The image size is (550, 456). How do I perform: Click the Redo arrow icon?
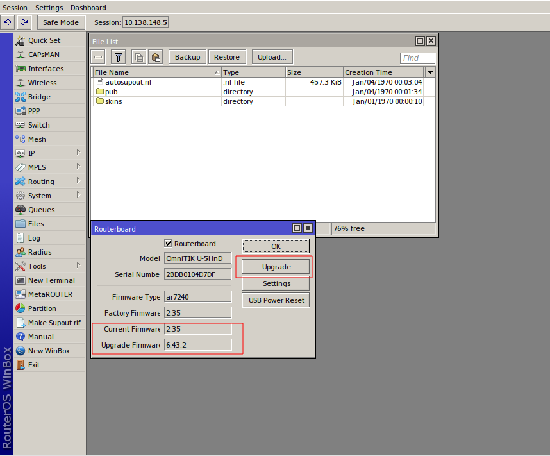coord(24,22)
